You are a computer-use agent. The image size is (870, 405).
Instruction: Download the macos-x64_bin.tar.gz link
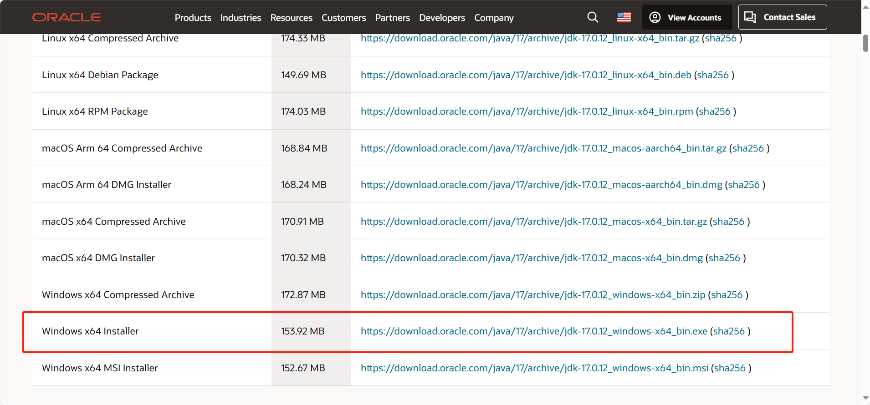tap(534, 222)
